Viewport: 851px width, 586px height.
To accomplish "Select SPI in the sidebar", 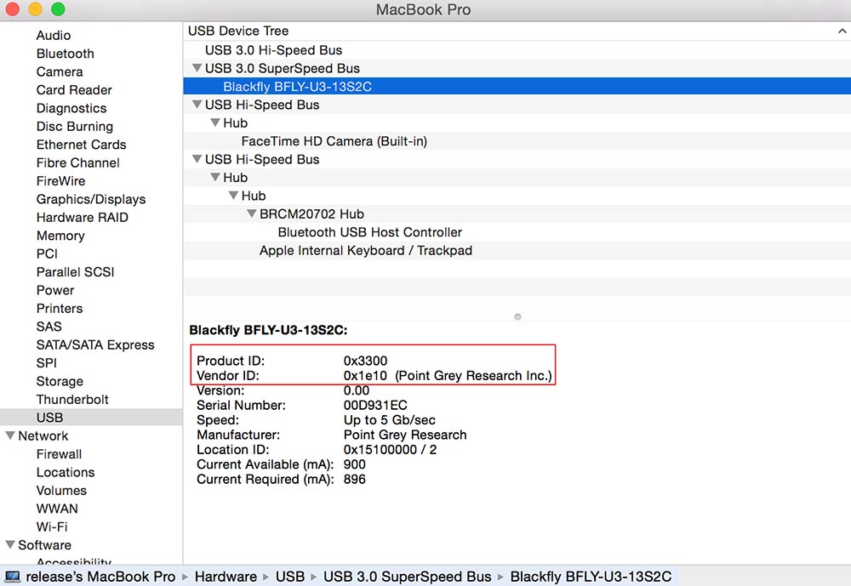I will click(46, 363).
